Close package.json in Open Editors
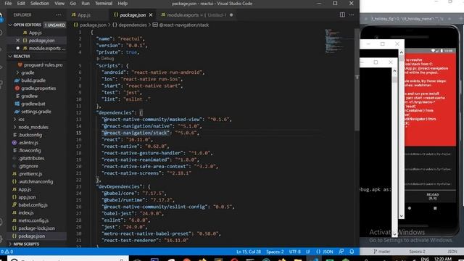 [17, 41]
